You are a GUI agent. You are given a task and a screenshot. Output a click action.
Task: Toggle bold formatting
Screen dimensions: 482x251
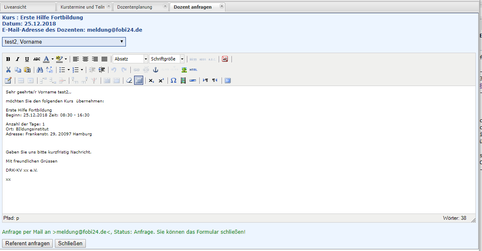[x=8, y=59]
